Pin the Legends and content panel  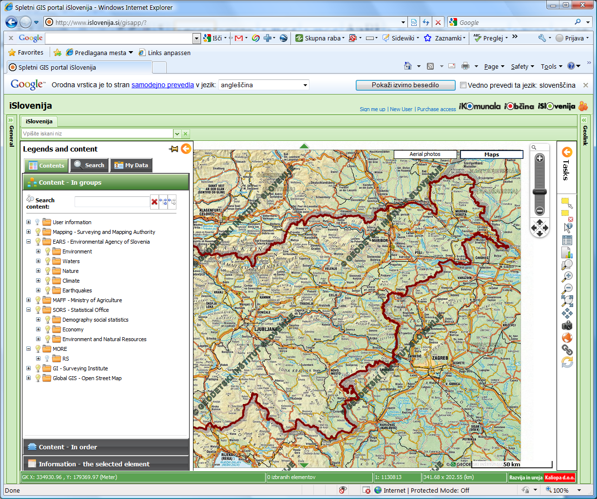click(x=173, y=149)
